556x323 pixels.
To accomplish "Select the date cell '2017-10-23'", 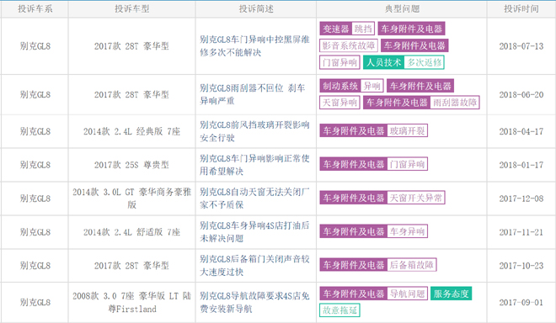I will tap(521, 266).
